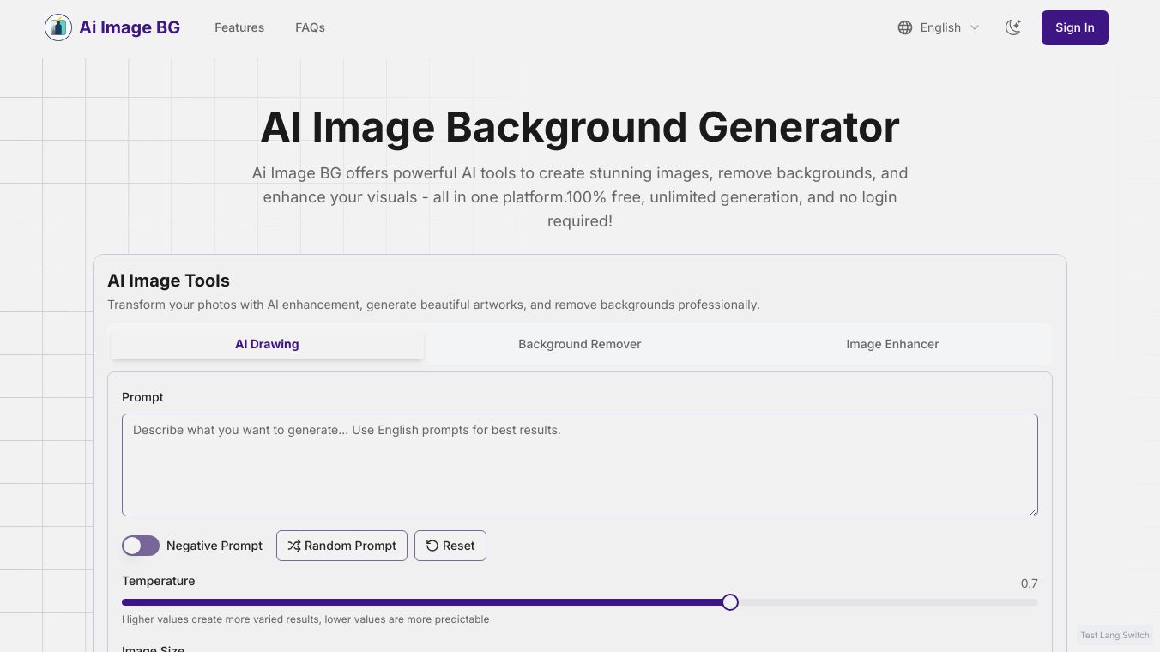The height and width of the screenshot is (652, 1160).
Task: Switch to the Background Remover tab
Action: coord(580,344)
